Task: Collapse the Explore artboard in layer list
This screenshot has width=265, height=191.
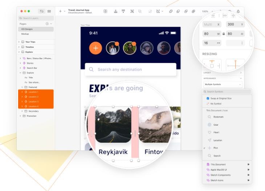Action: point(19,52)
